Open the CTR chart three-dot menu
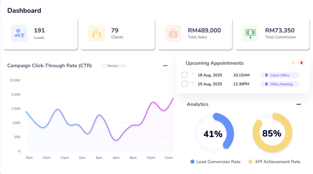The width and height of the screenshot is (313, 174). [x=165, y=65]
